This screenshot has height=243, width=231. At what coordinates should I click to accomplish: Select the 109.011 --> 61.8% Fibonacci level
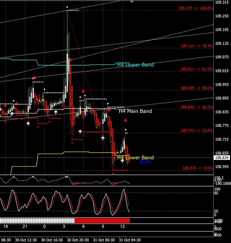pyautogui.click(x=197, y=69)
